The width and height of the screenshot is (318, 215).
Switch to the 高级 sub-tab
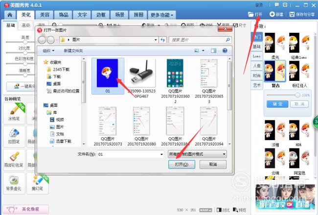tap(26, 25)
